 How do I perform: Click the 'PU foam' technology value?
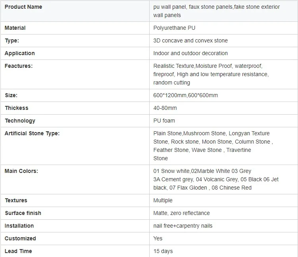pos(164,121)
